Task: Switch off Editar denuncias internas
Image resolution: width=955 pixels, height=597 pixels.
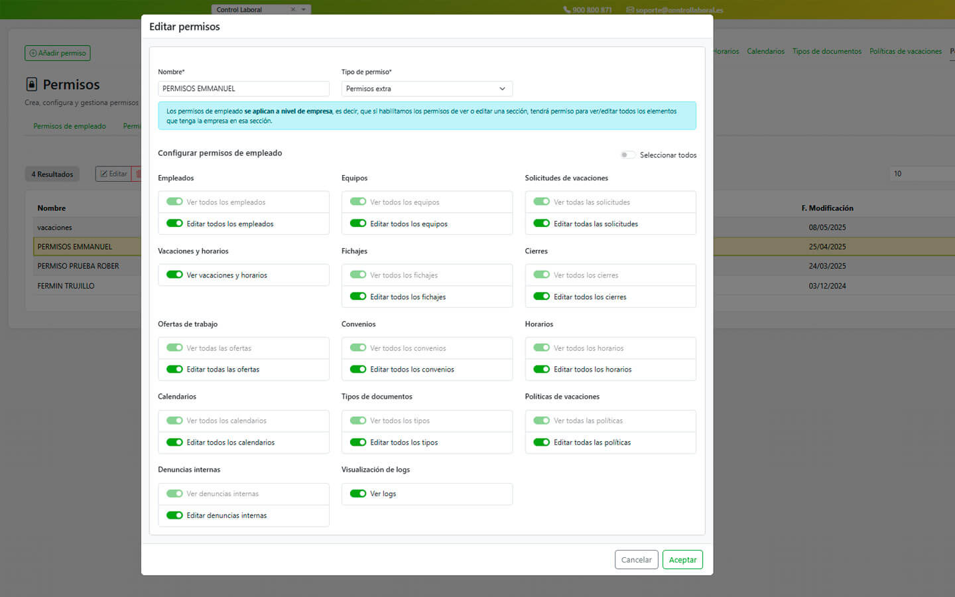Action: (x=174, y=515)
